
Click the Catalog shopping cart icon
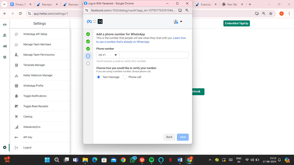click(17, 117)
